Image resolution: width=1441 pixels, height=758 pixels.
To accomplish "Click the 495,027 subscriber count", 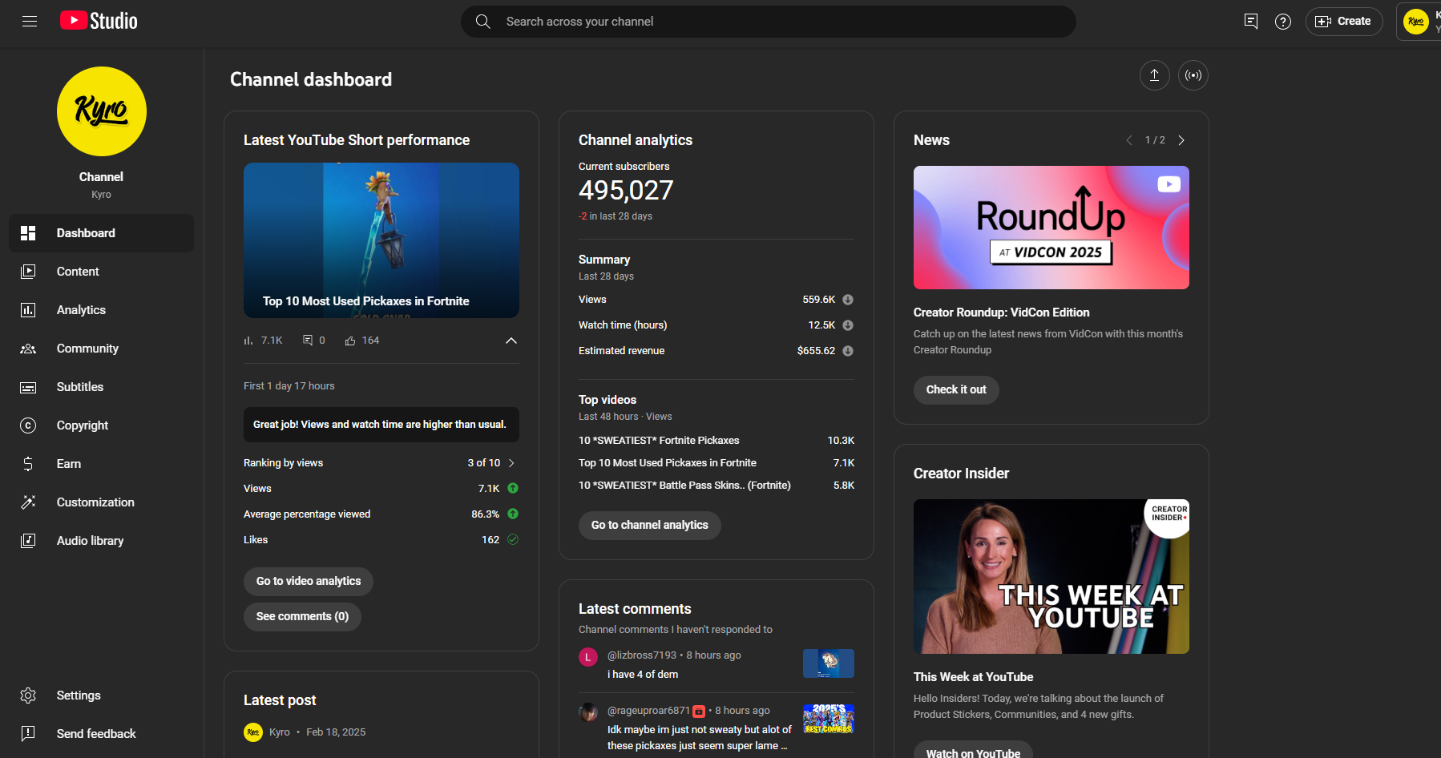I will point(626,191).
